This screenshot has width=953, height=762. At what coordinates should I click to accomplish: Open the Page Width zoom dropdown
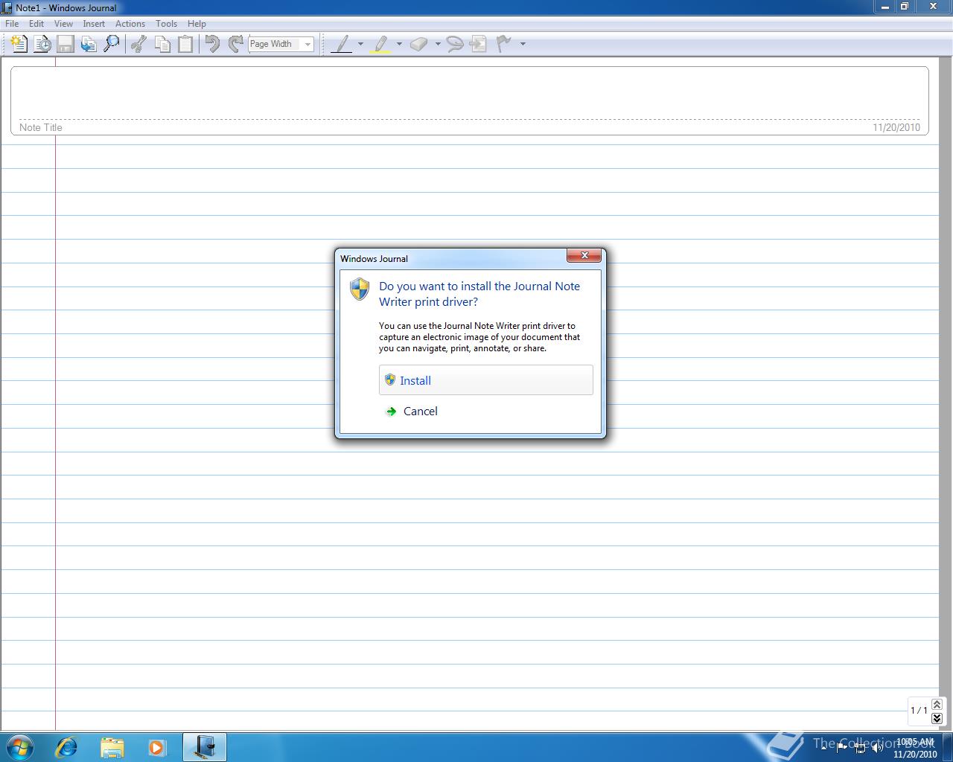(x=307, y=44)
